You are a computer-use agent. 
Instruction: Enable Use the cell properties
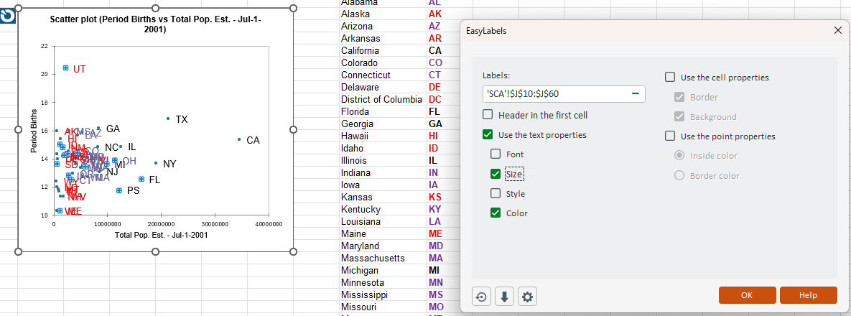670,77
